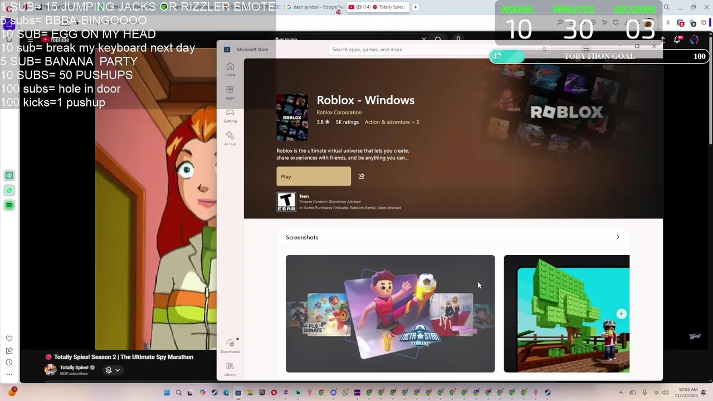713x401 pixels.
Task: Open history clock icon in browser sidebar
Action: 9,362
